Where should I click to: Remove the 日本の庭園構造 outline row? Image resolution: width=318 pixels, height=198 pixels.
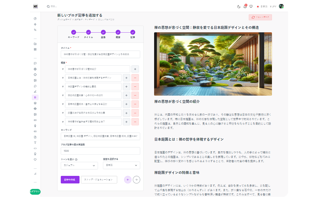tap(135, 104)
